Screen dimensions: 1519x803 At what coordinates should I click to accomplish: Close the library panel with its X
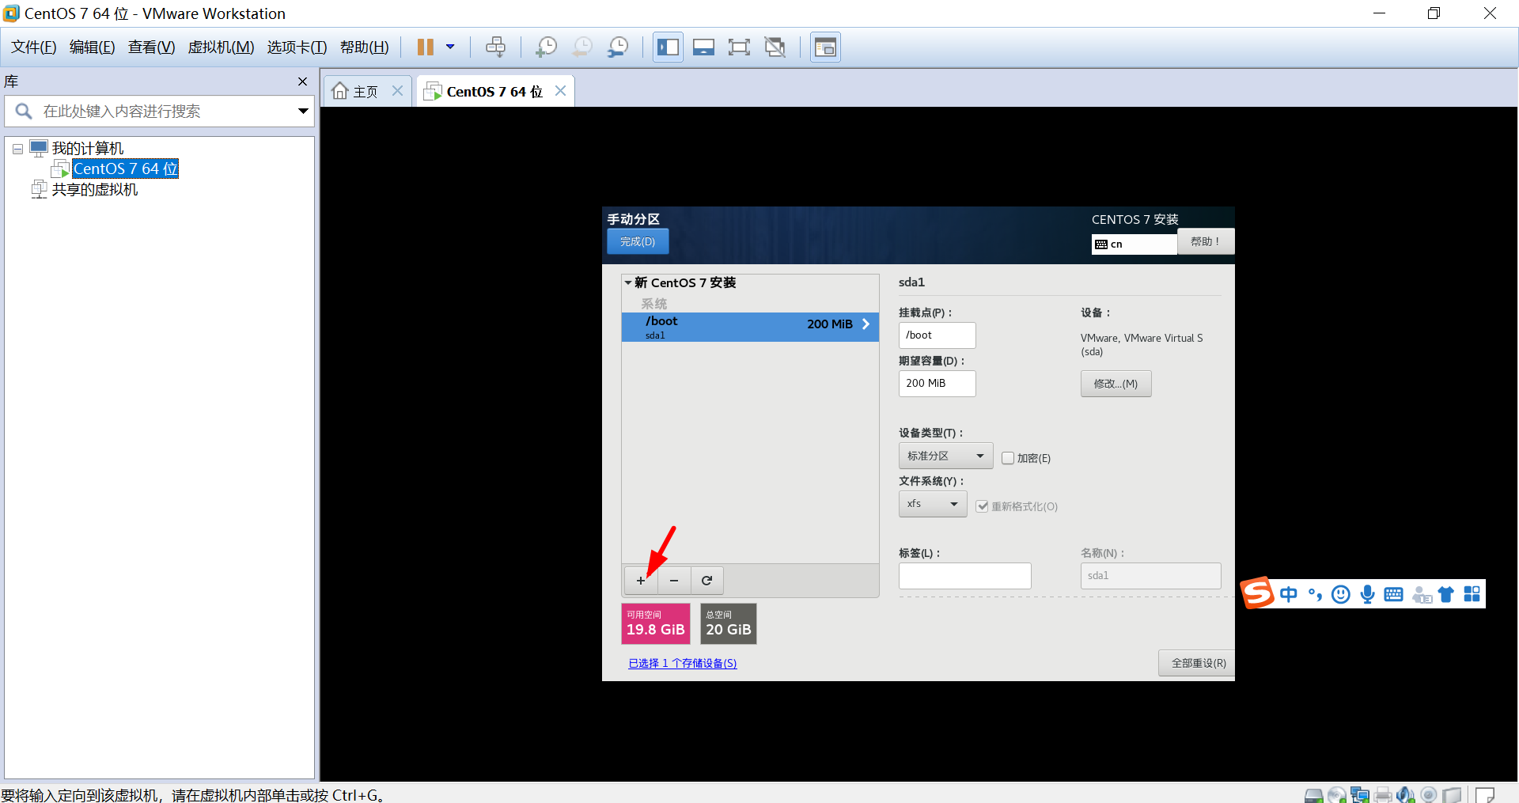coord(302,81)
